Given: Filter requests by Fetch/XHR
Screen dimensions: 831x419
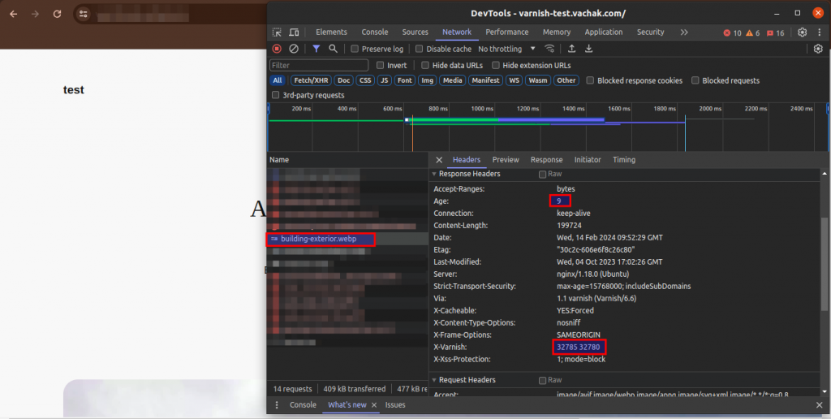Looking at the screenshot, I should (311, 80).
